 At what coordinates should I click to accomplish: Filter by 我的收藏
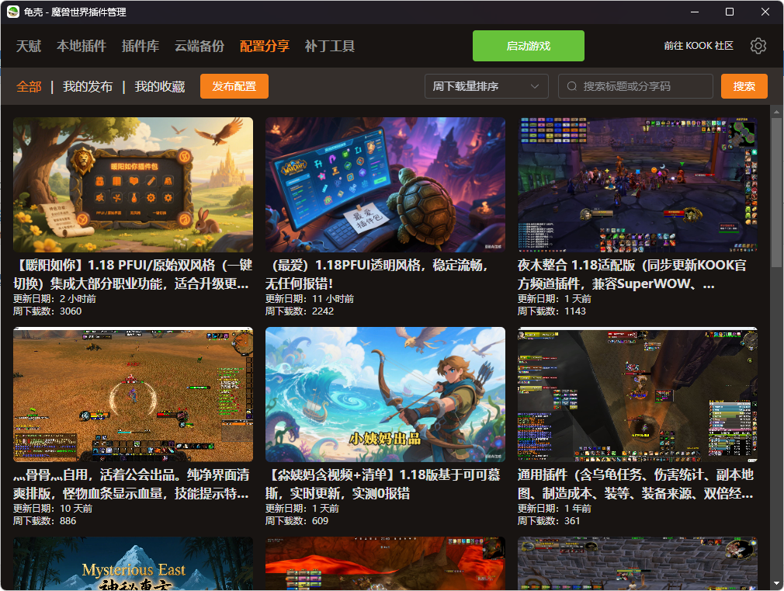[159, 86]
